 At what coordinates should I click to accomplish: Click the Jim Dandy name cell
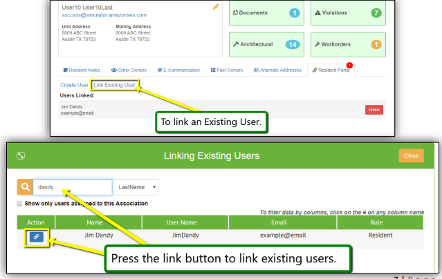98,235
